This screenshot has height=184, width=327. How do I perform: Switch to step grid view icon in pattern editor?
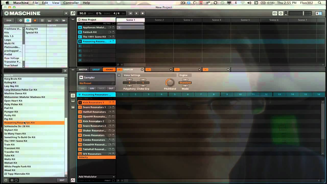coord(73,96)
